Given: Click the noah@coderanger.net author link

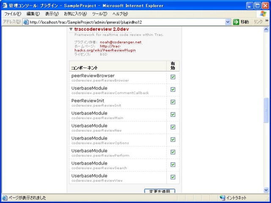Looking at the screenshot, I should point(121,42).
